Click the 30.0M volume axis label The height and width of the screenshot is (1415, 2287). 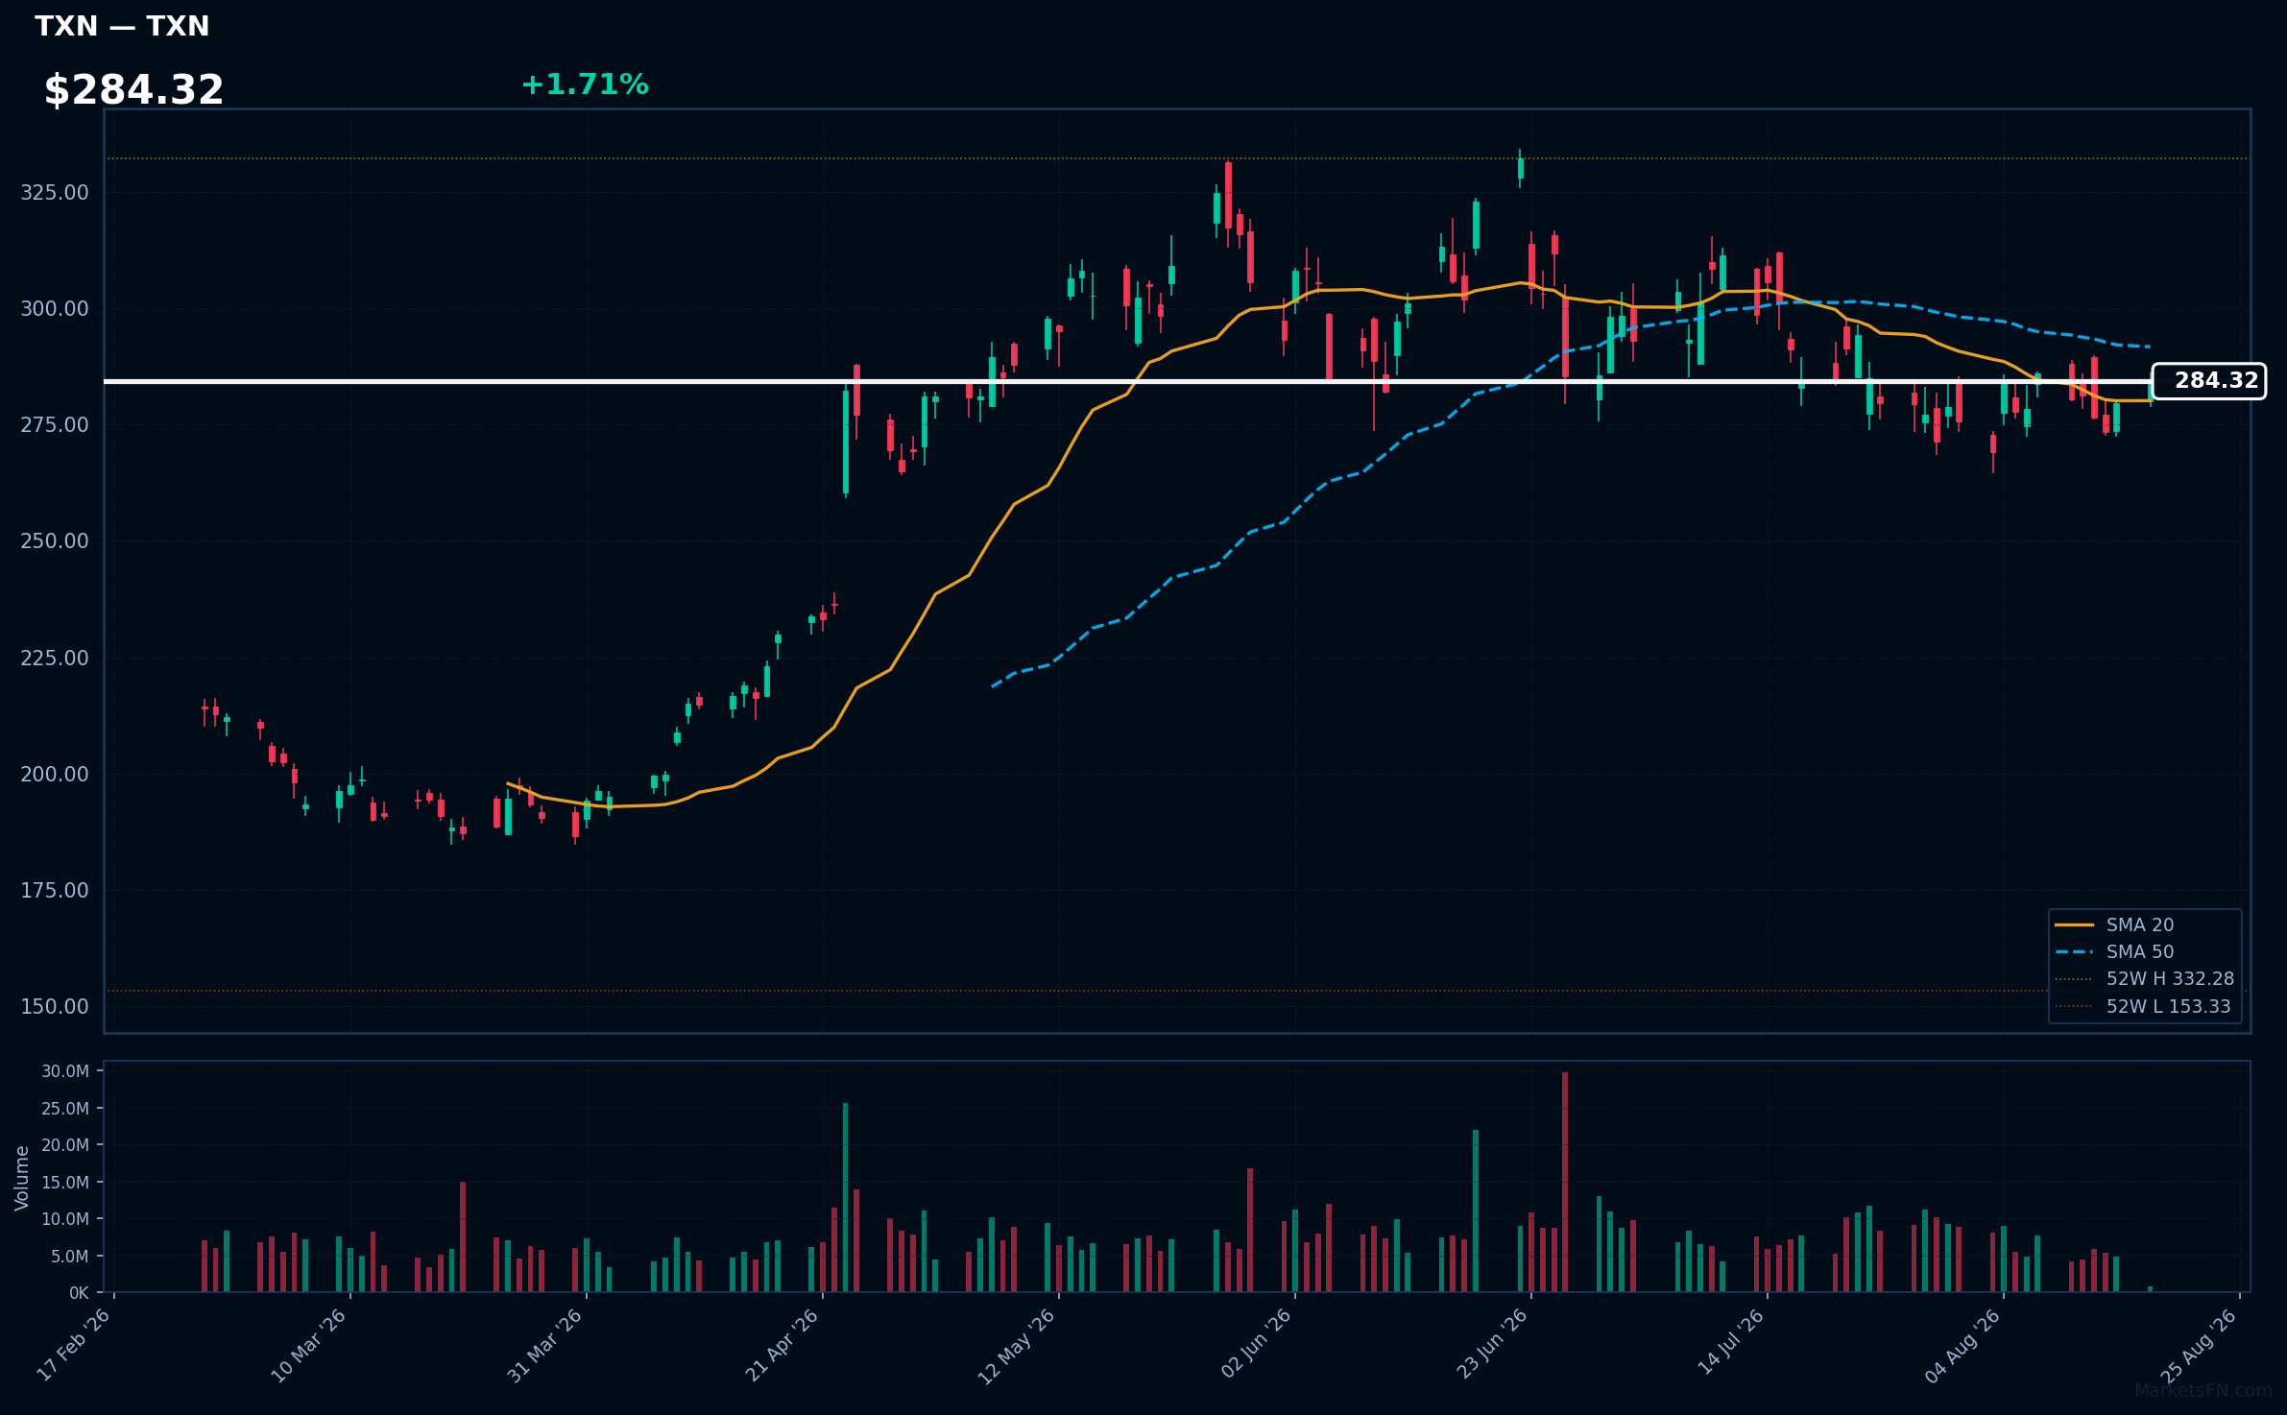click(x=65, y=1071)
